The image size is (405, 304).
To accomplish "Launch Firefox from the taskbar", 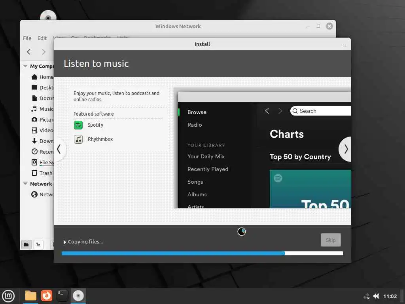I will pyautogui.click(x=47, y=296).
